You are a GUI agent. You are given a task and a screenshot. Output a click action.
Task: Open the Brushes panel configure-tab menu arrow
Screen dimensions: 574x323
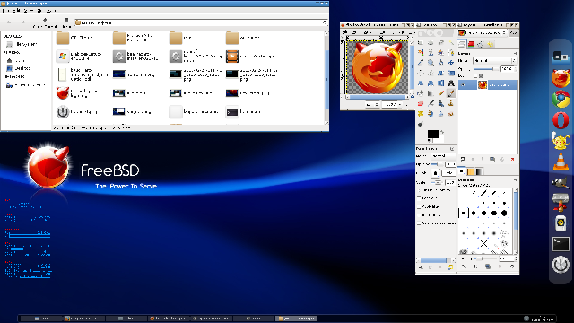tap(515, 179)
